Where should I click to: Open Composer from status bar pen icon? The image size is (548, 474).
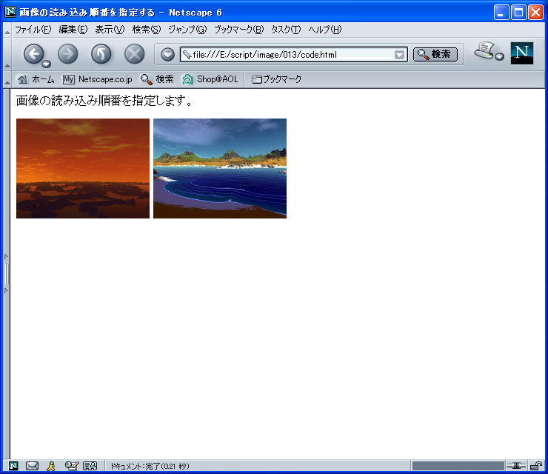pyautogui.click(x=71, y=466)
